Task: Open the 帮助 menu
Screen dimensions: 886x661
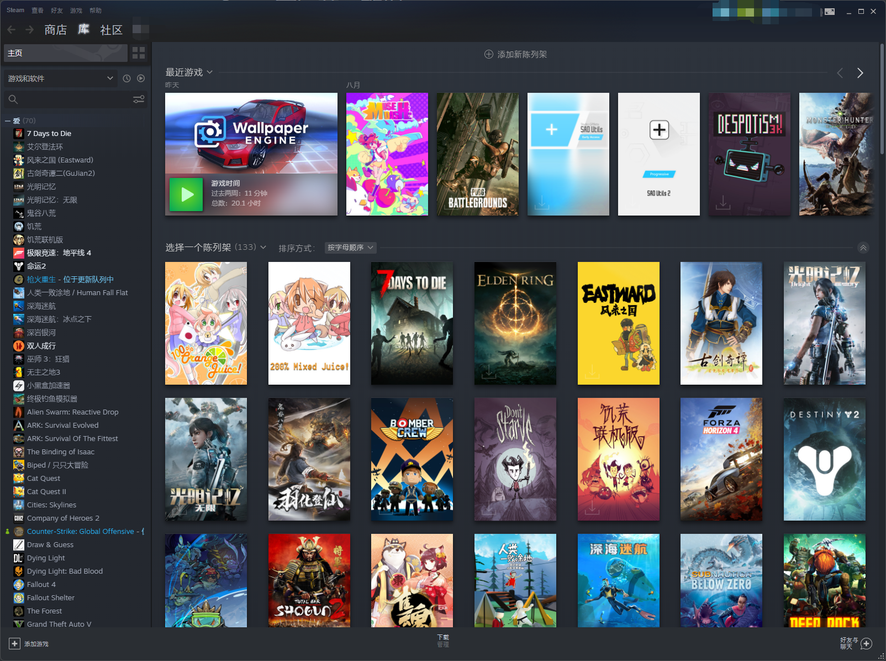Action: coord(96,11)
